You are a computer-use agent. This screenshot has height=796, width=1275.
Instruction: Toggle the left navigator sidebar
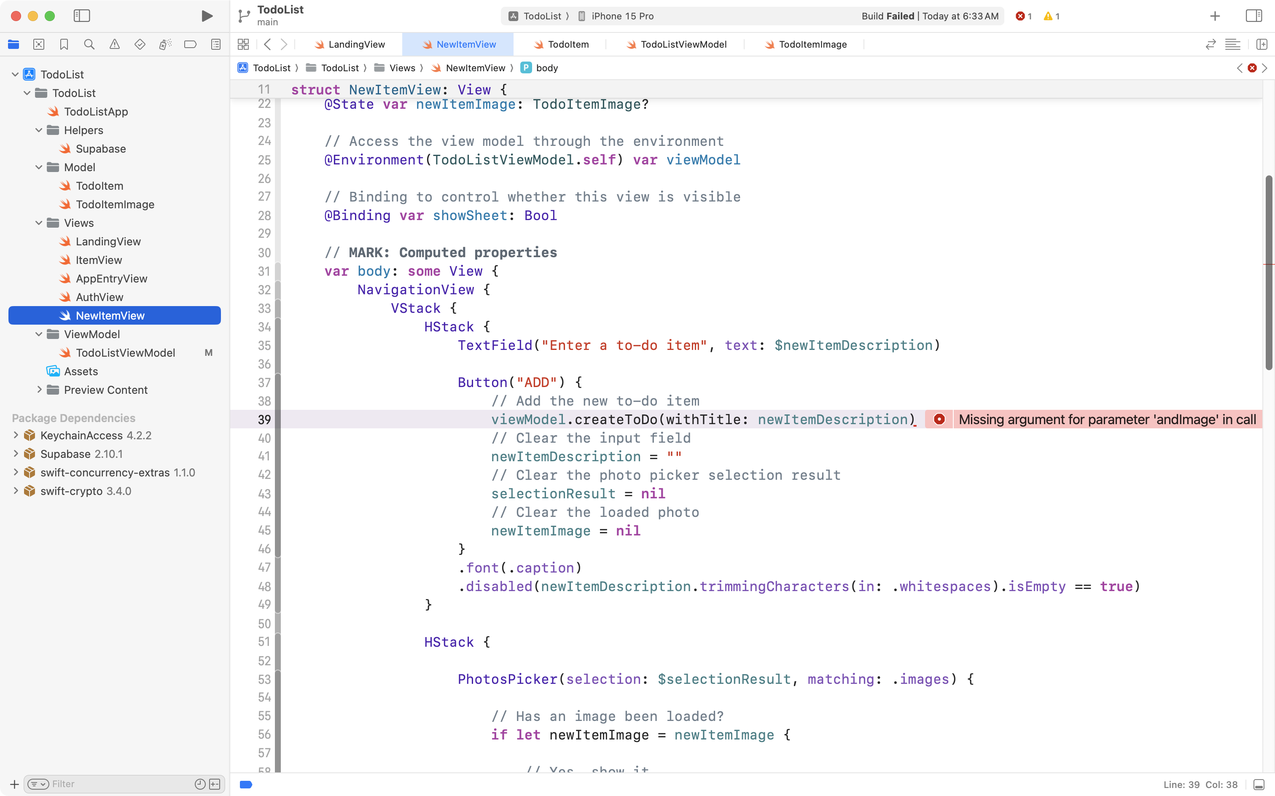[82, 16]
